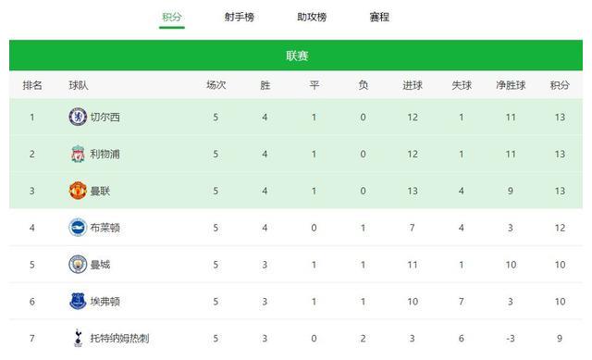Open team name 利物浦

(x=105, y=154)
